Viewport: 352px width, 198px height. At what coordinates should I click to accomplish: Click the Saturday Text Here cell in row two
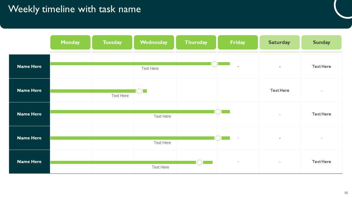tap(280, 90)
